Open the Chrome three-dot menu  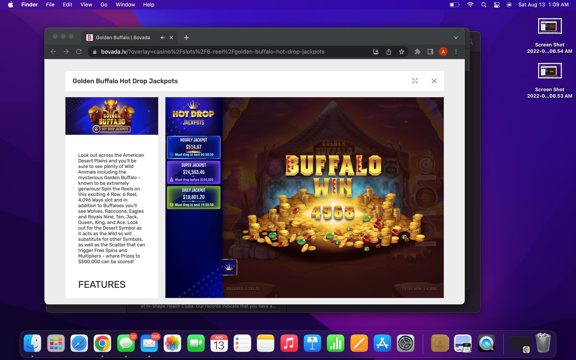[x=456, y=52]
